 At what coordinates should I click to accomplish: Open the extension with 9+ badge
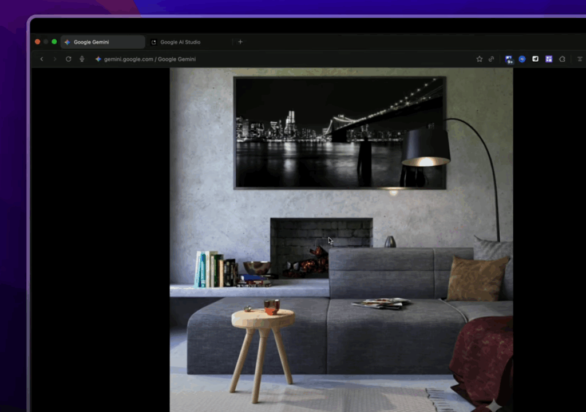click(508, 59)
